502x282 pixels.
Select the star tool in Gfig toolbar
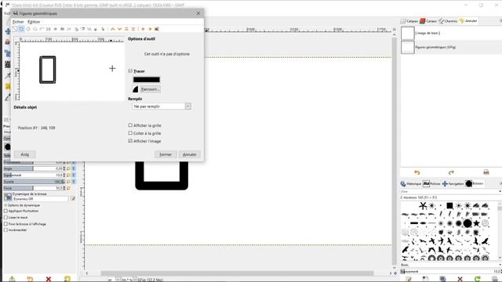click(x=56, y=29)
